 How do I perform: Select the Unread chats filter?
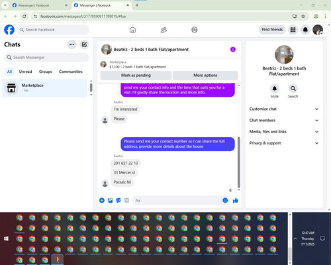pos(25,72)
